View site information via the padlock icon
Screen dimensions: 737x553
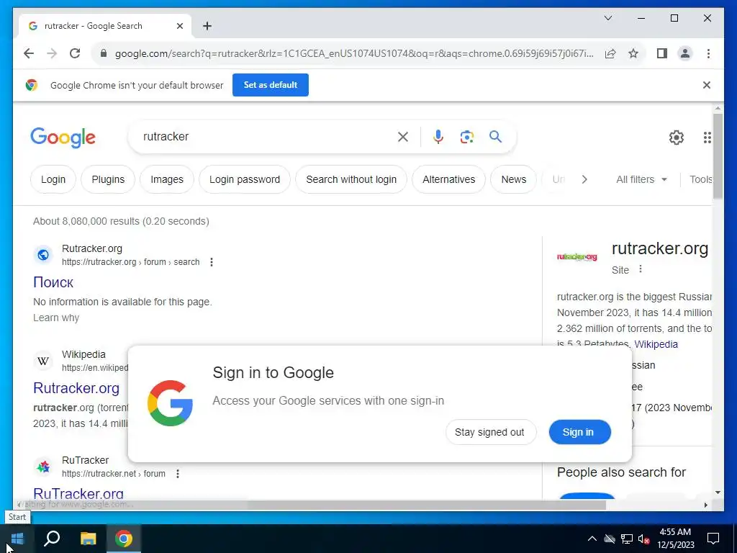104,53
